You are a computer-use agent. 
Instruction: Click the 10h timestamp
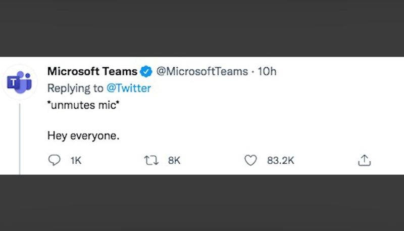[267, 72]
